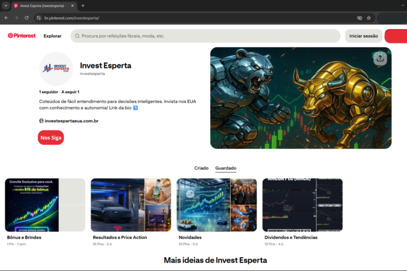Click the search magnifier icon
Viewport: 407px width, 271px height.
(x=77, y=36)
